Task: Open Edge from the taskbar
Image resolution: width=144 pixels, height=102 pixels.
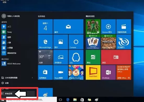Action: 68,100
